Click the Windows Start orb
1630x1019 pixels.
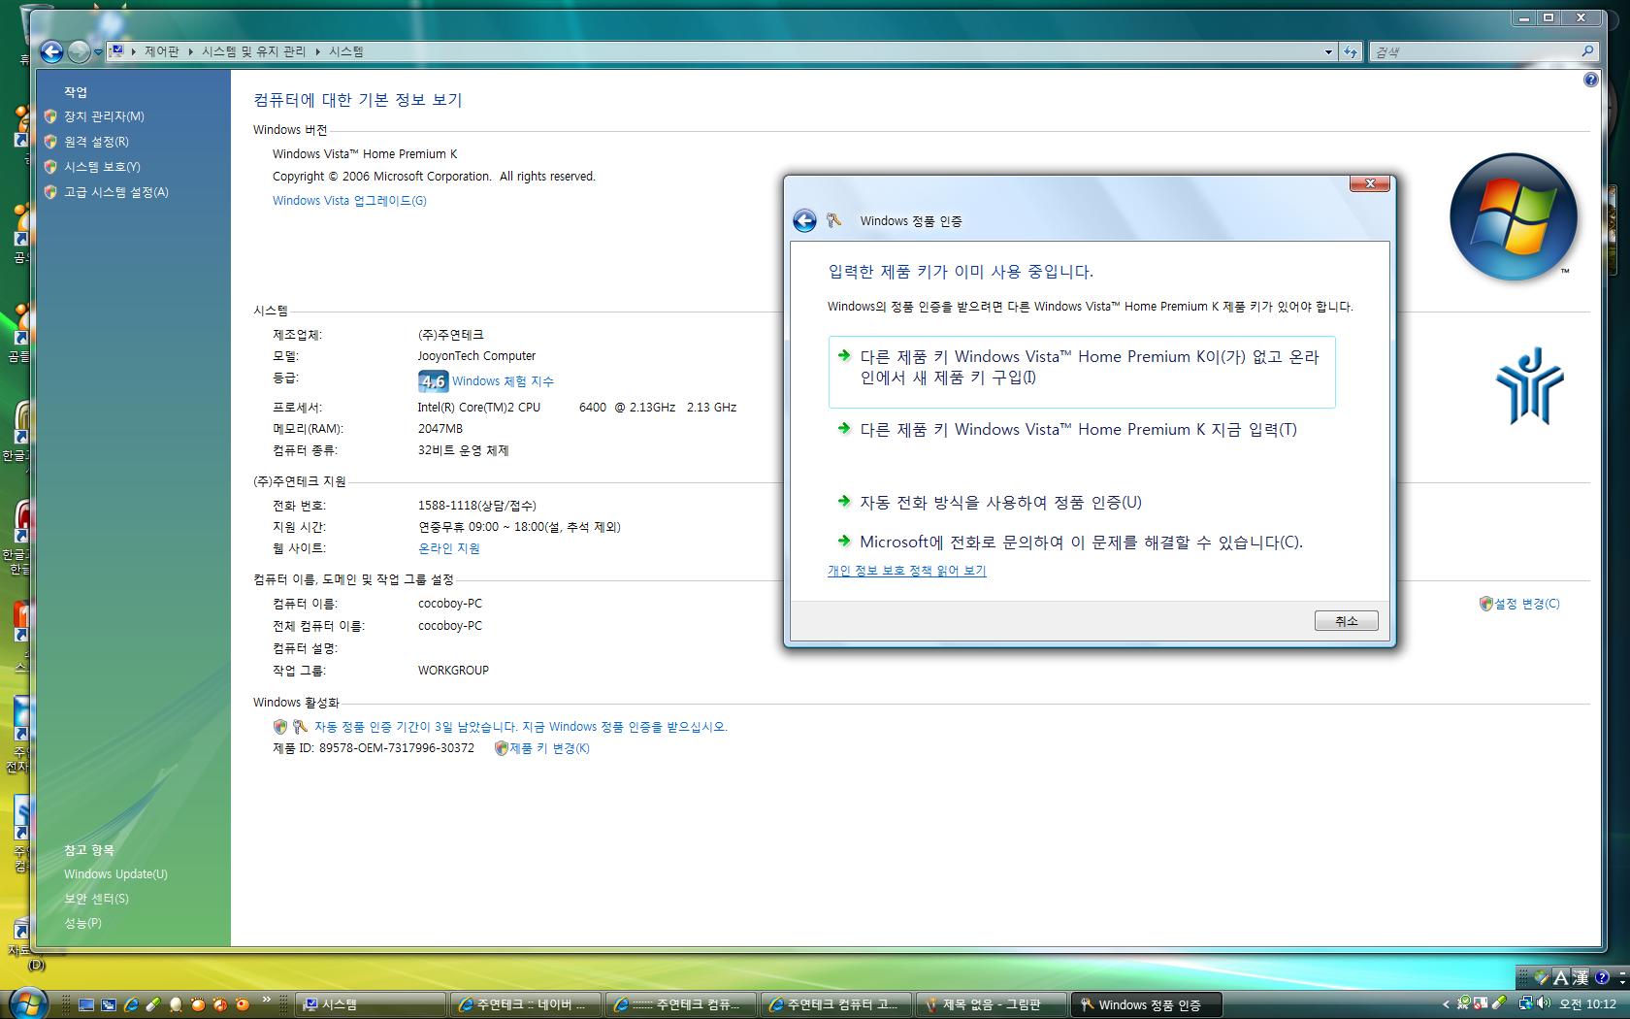[27, 1003]
